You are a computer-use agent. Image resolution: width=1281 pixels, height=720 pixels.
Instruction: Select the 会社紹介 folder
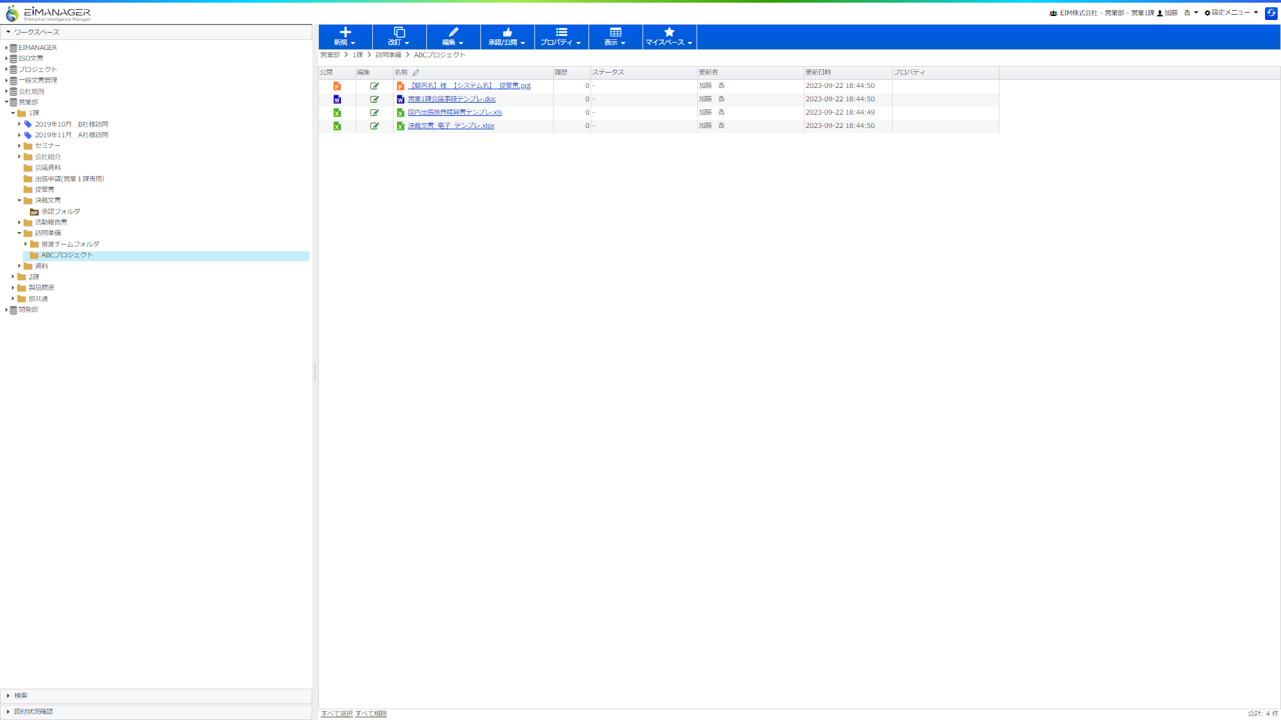click(x=47, y=157)
